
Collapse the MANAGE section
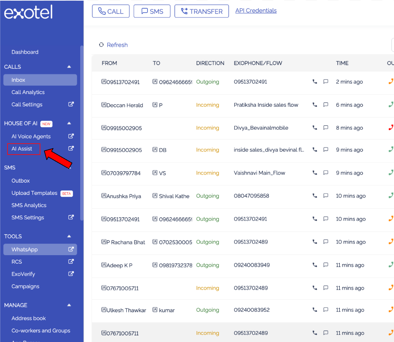(69, 305)
